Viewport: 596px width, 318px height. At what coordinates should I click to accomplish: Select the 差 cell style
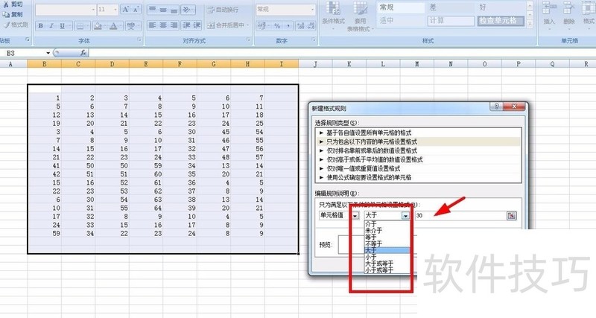[451, 7]
